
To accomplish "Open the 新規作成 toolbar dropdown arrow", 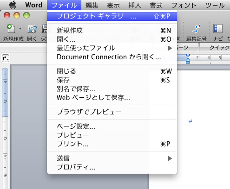I will coord(20,29).
